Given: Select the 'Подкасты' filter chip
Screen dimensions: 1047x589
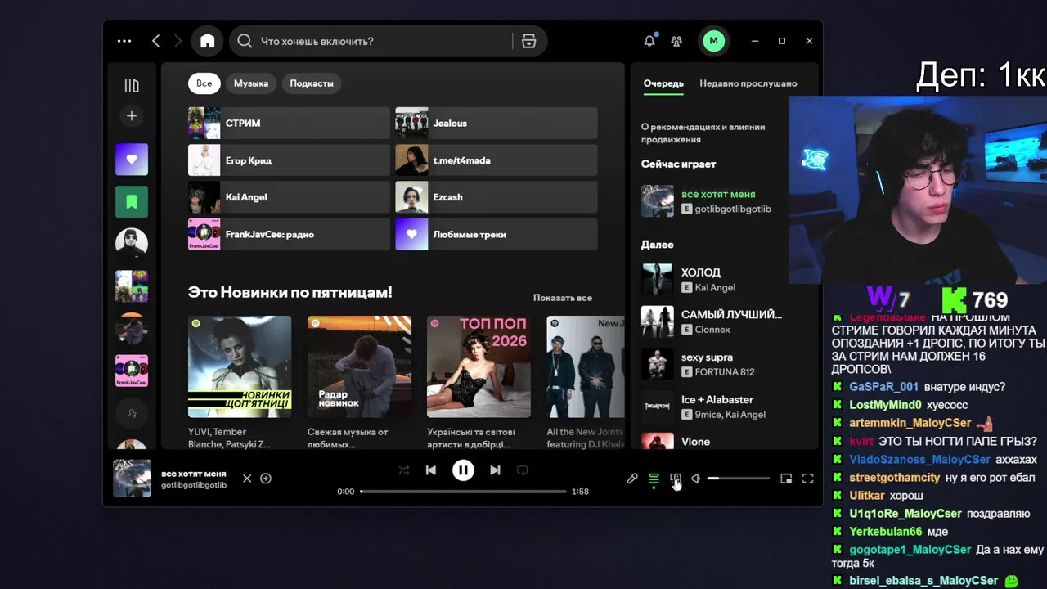Looking at the screenshot, I should pyautogui.click(x=312, y=83).
